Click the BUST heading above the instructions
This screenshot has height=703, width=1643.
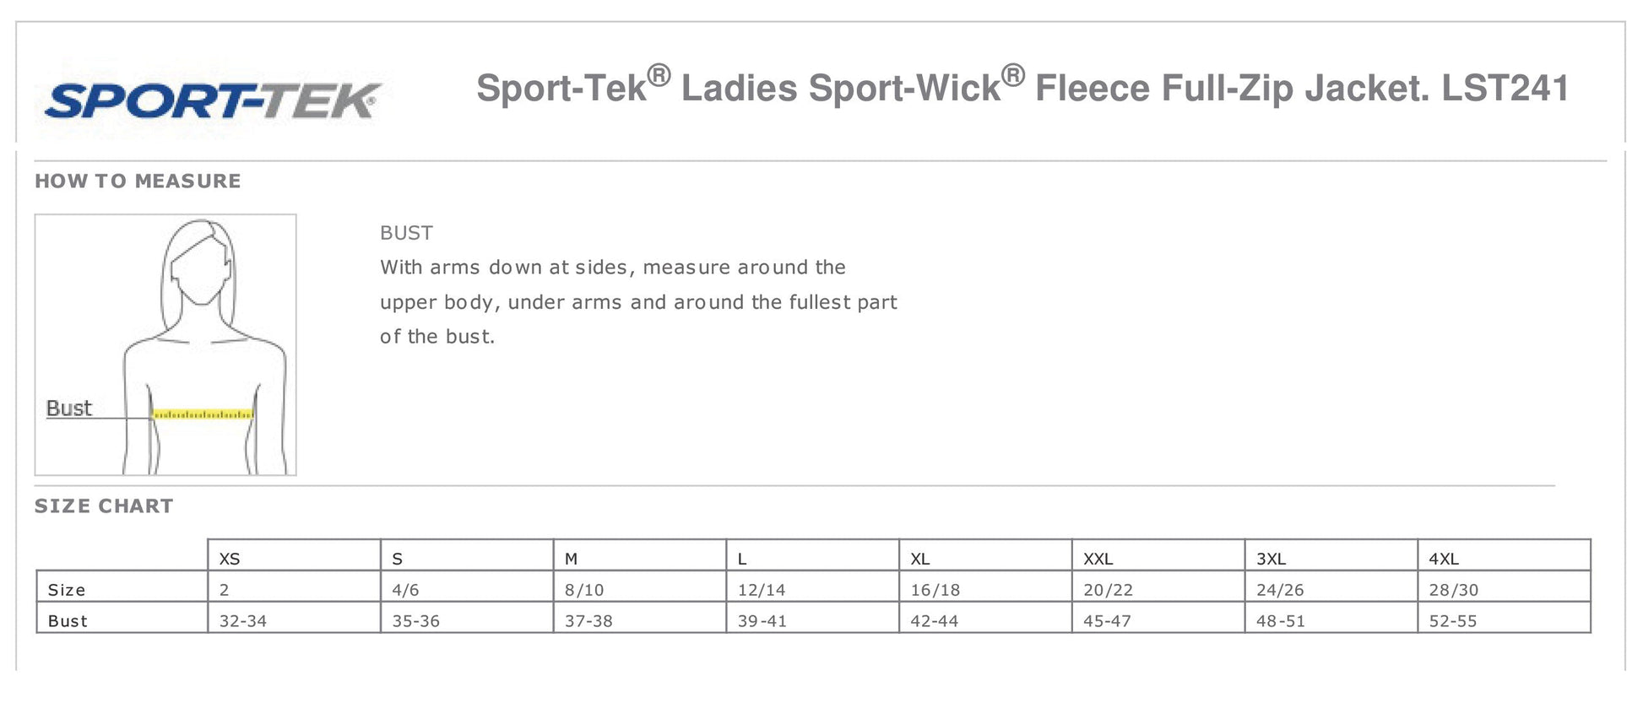(406, 233)
